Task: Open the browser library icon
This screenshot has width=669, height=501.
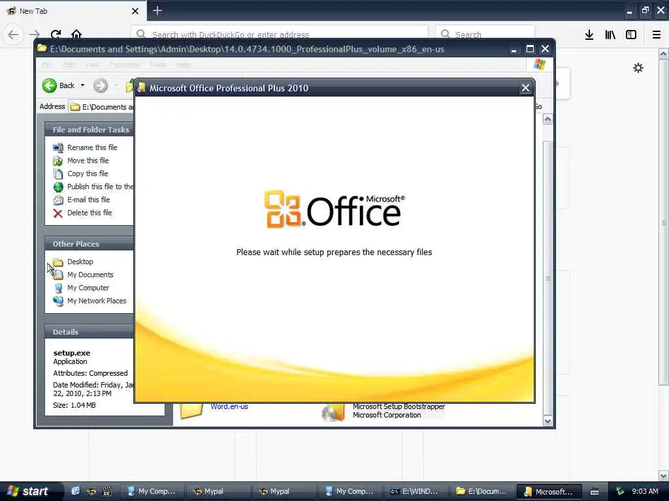Action: pyautogui.click(x=610, y=35)
